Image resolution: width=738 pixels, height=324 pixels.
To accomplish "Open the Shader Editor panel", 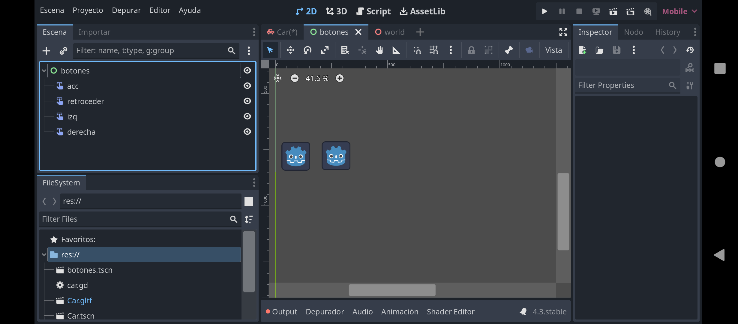I will tap(451, 312).
